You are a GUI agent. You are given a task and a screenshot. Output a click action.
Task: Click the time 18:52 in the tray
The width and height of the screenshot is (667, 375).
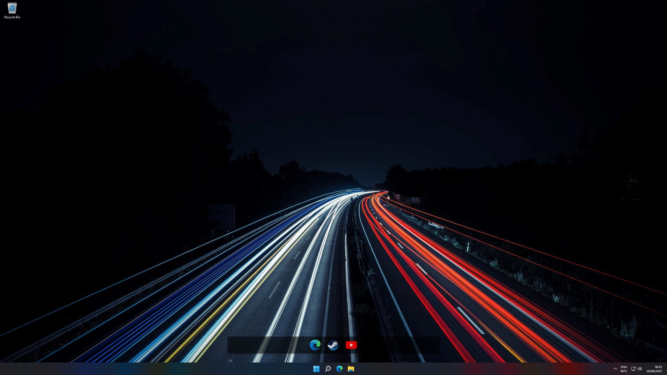pos(658,366)
